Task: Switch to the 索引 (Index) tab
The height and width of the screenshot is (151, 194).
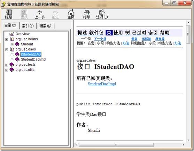Action: click(x=28, y=26)
